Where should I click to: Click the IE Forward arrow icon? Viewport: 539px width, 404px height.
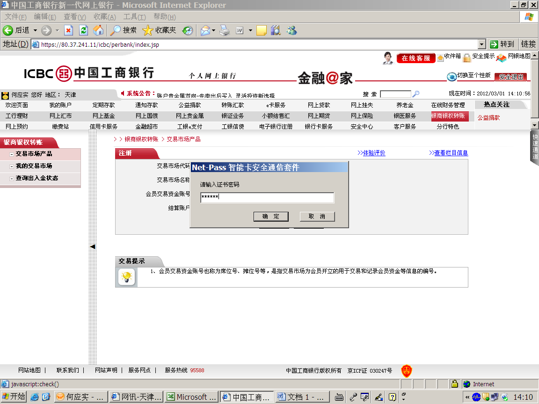click(46, 30)
